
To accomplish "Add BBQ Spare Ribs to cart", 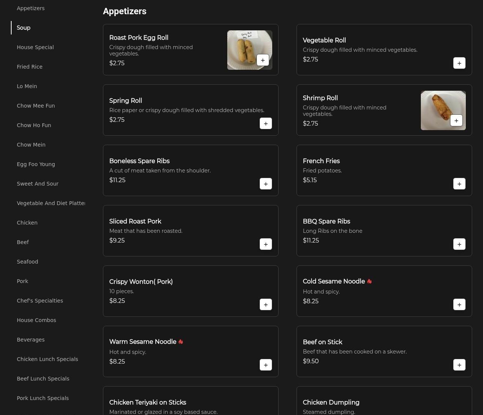I will coord(459,244).
